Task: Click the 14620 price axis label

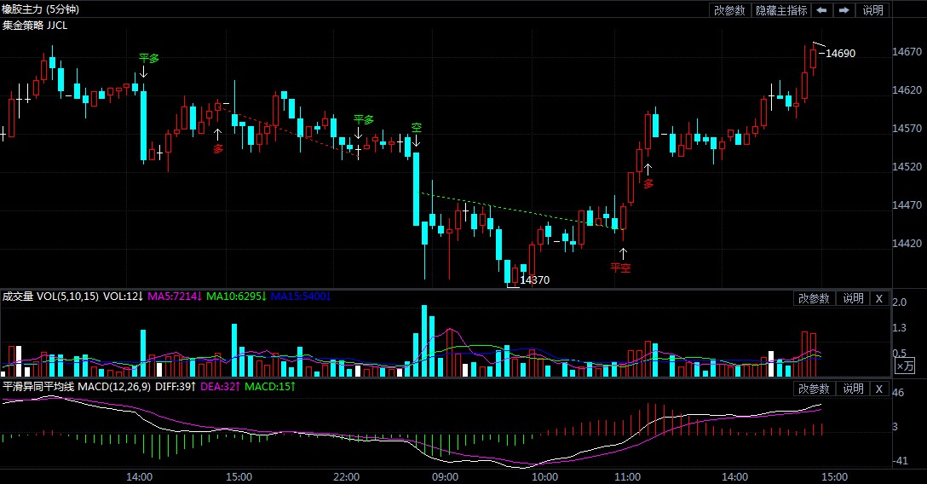Action: (x=907, y=90)
